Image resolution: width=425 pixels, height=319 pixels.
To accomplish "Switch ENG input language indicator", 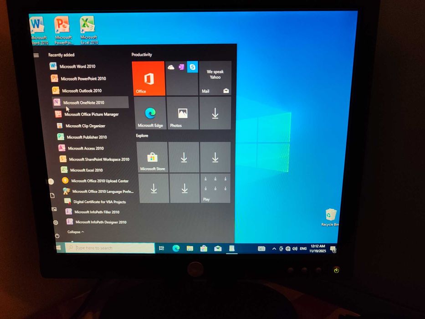I will pyautogui.click(x=303, y=248).
